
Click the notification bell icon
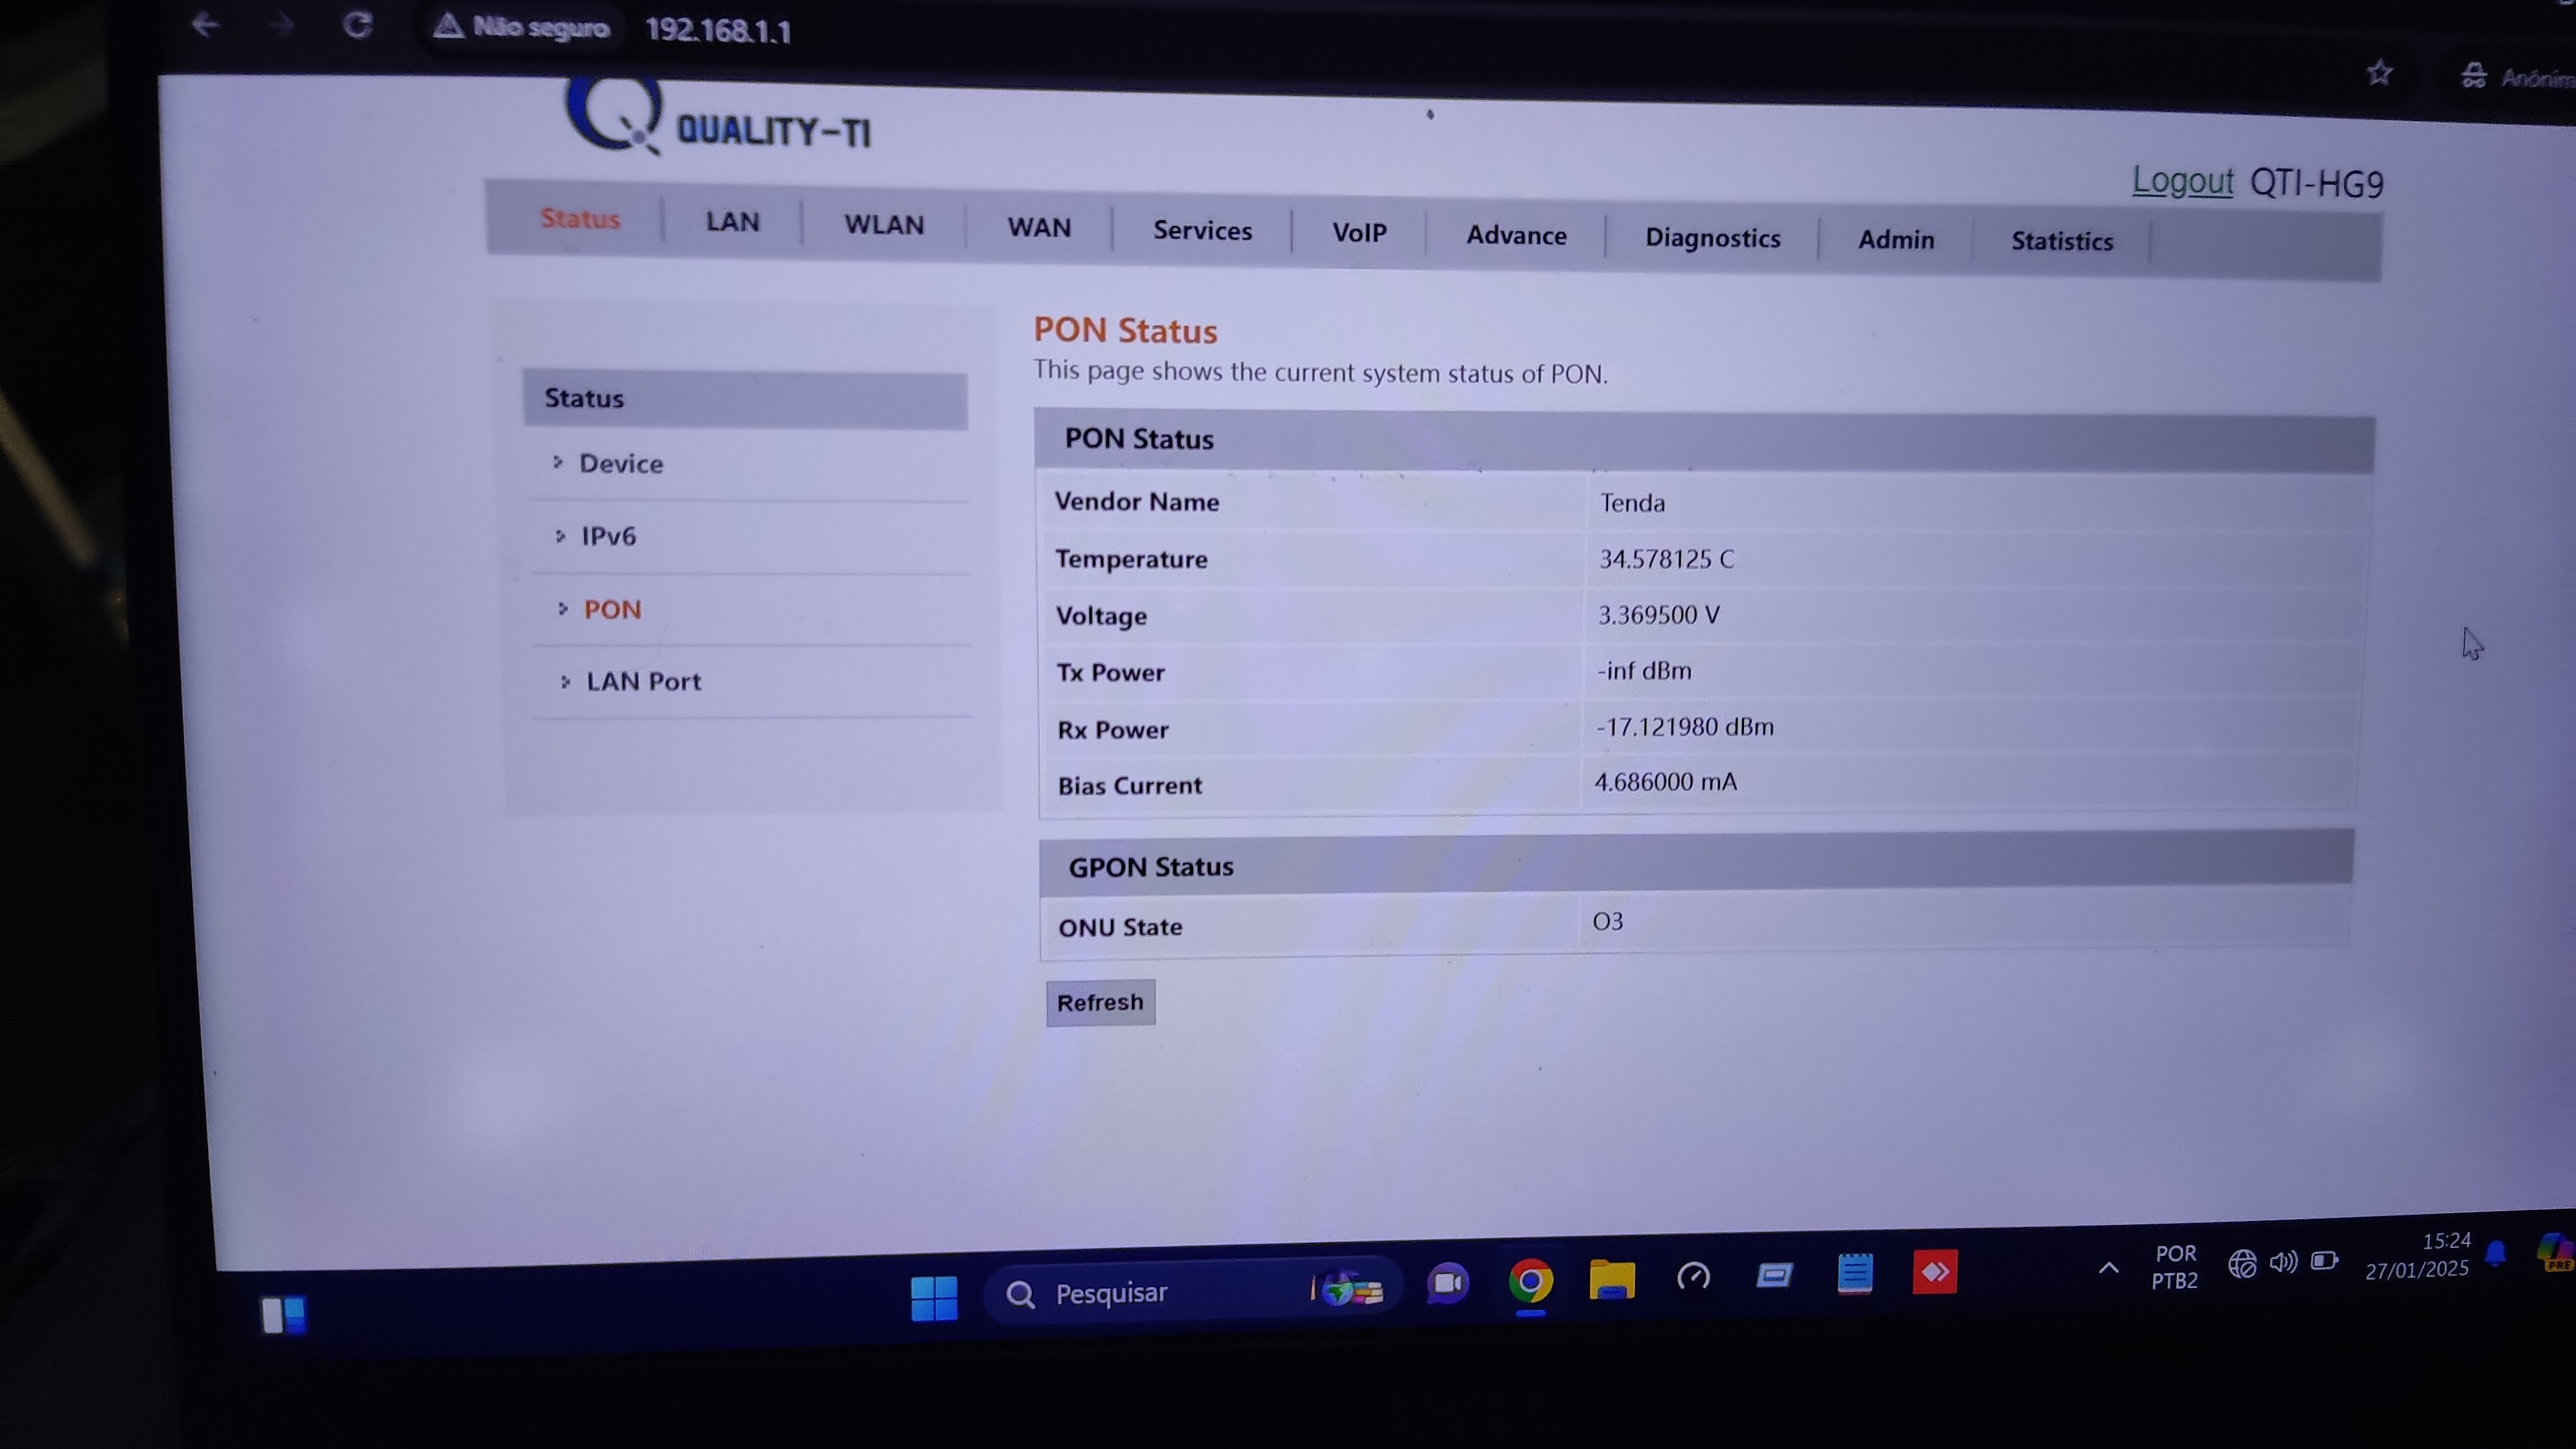click(2496, 1254)
